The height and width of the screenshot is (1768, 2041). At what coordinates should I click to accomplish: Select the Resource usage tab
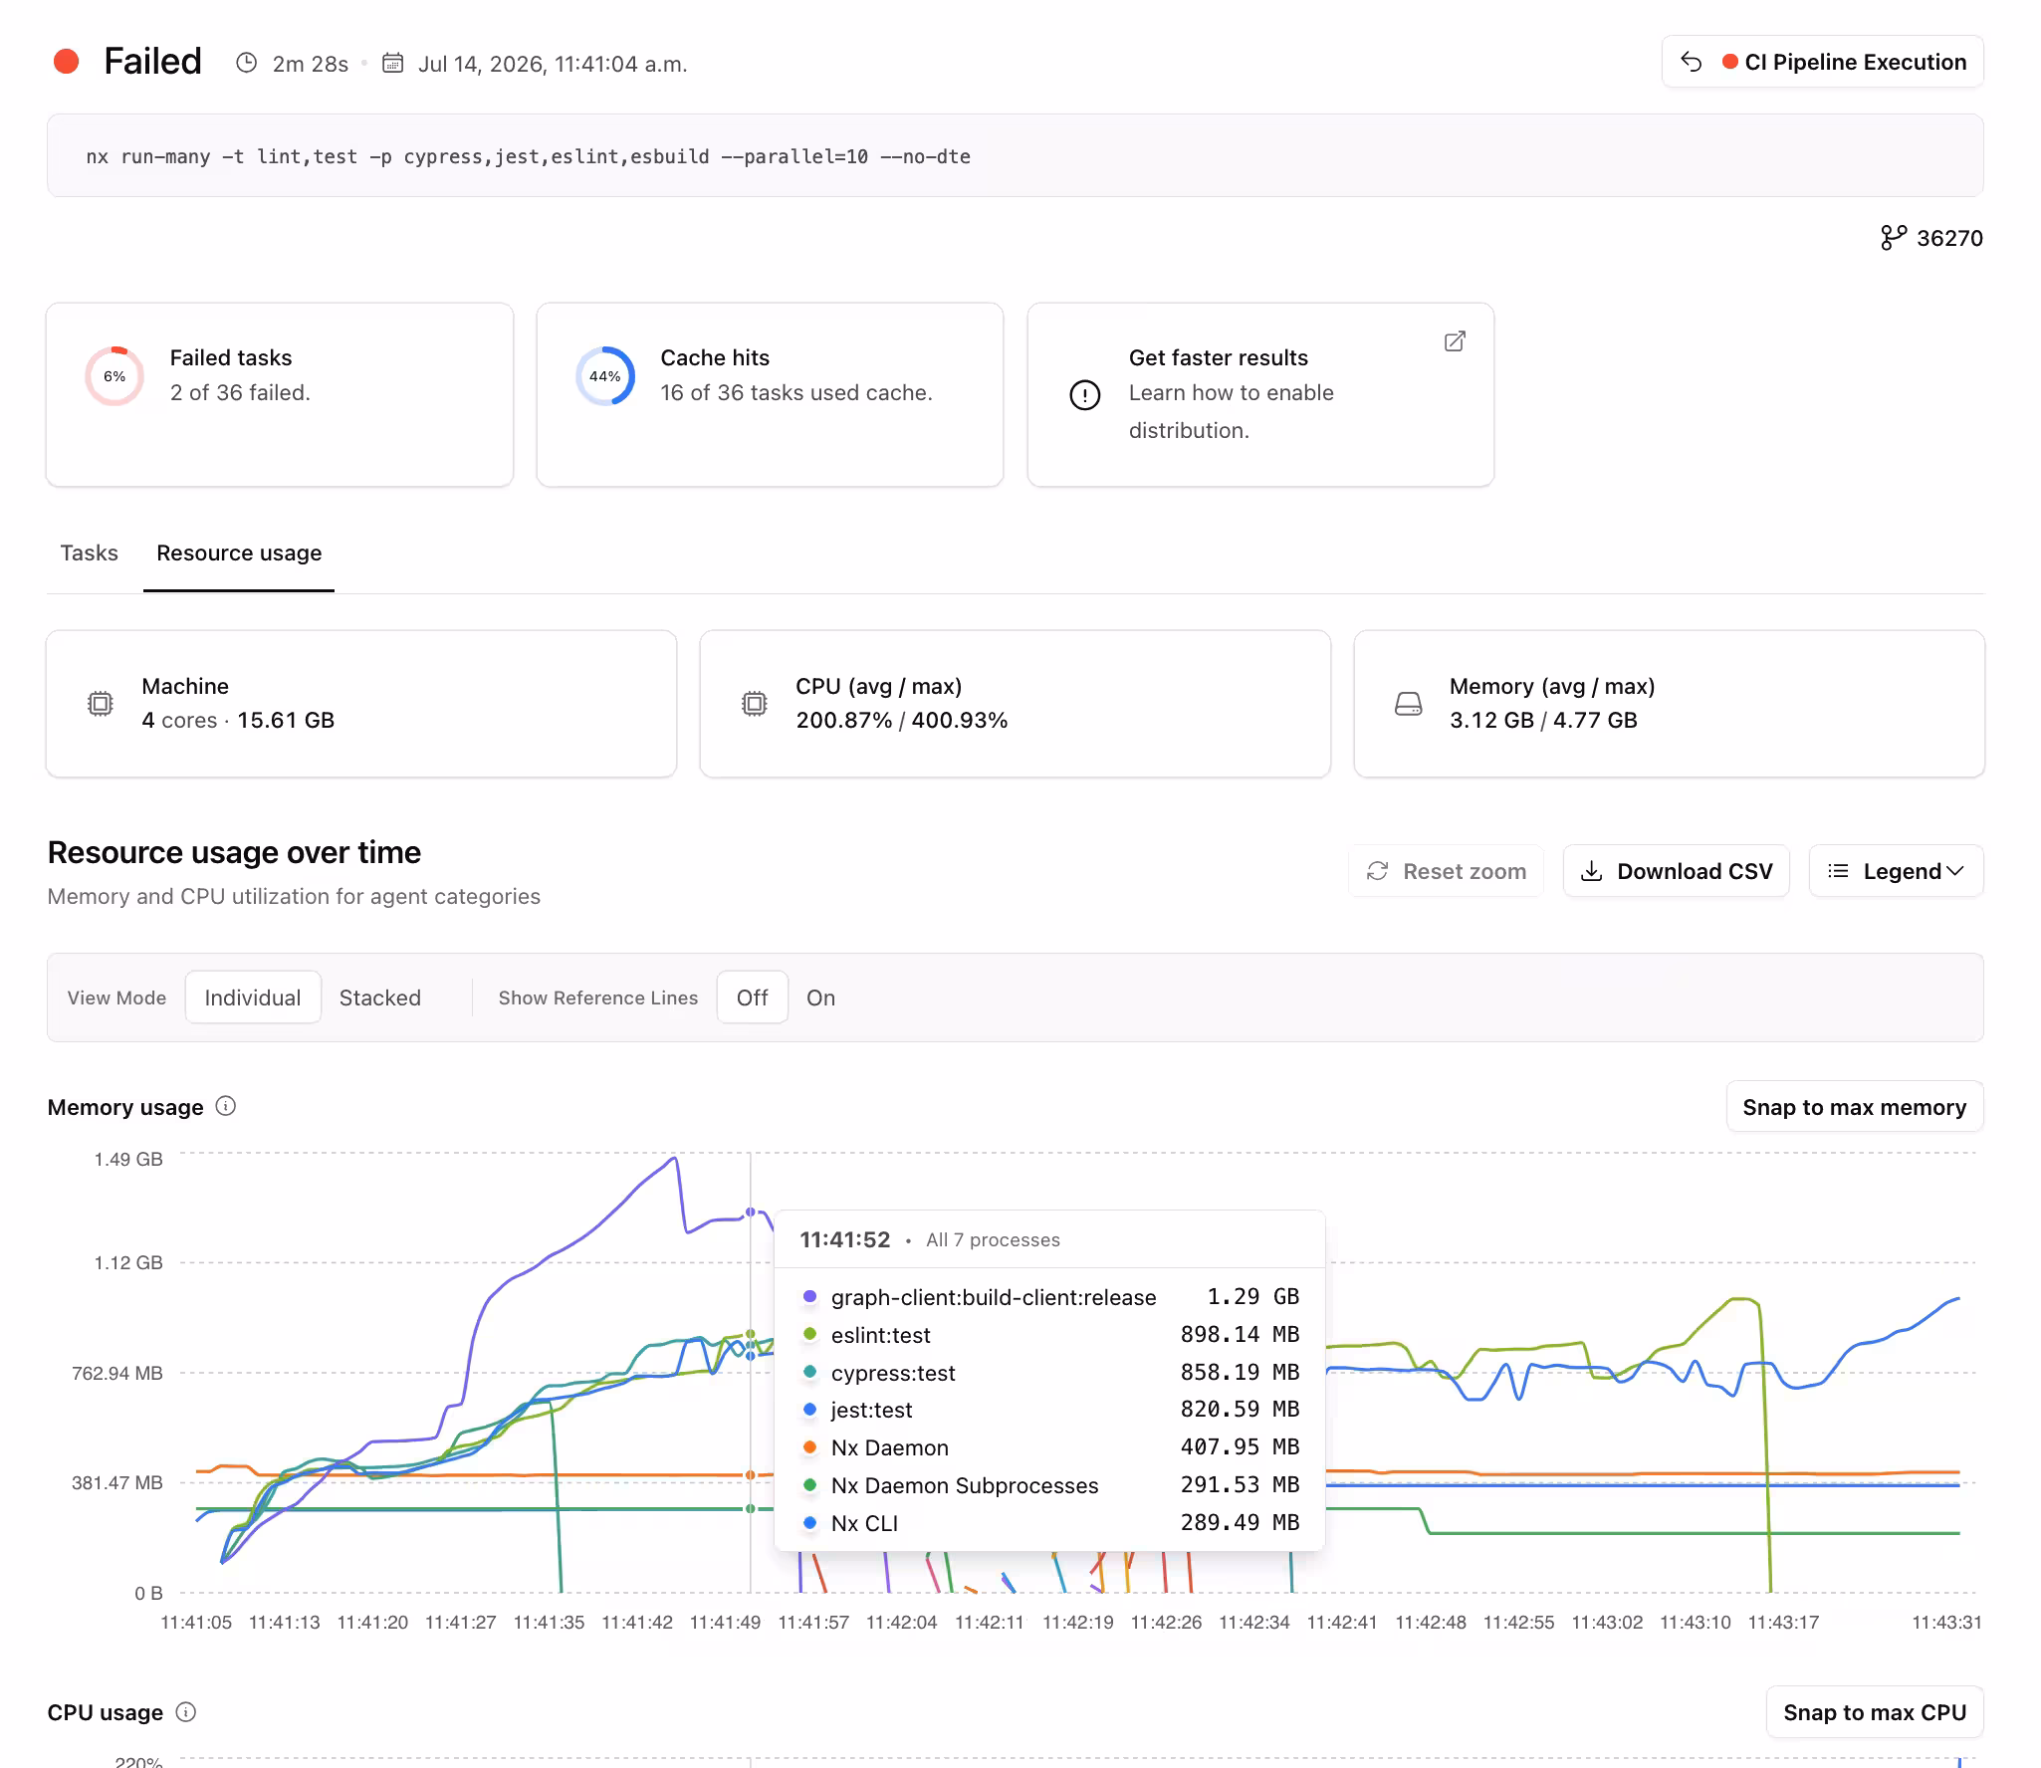pyautogui.click(x=239, y=552)
